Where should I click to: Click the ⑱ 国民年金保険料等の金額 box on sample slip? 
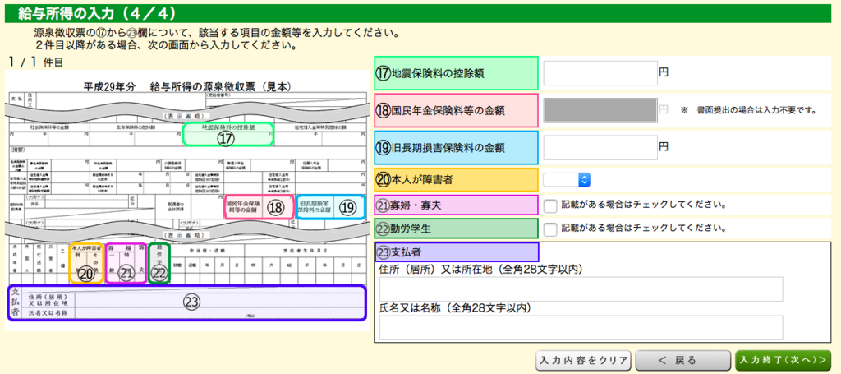point(260,207)
